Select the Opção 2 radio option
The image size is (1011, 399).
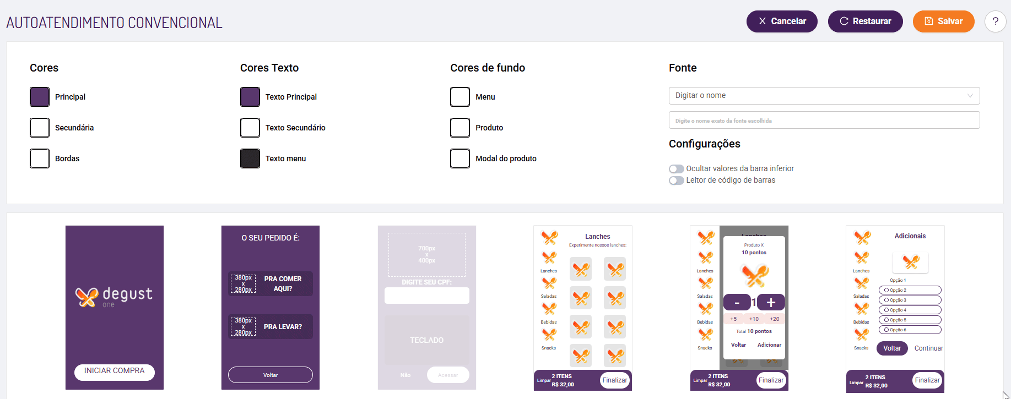(x=886, y=290)
